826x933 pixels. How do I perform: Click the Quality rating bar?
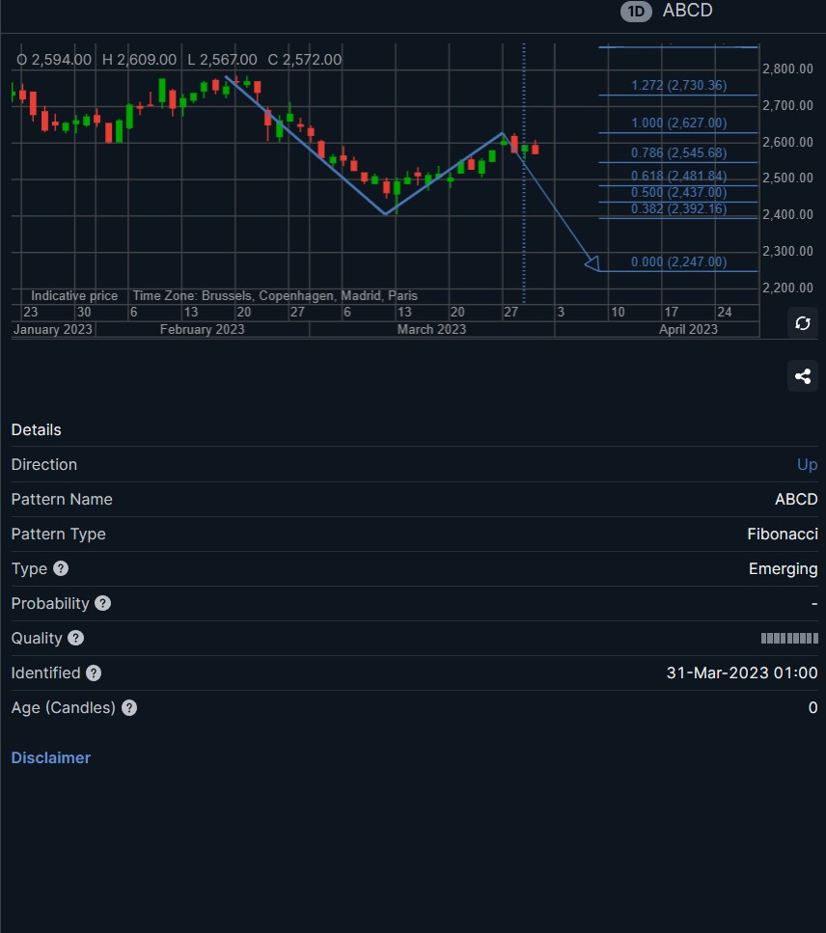789,638
